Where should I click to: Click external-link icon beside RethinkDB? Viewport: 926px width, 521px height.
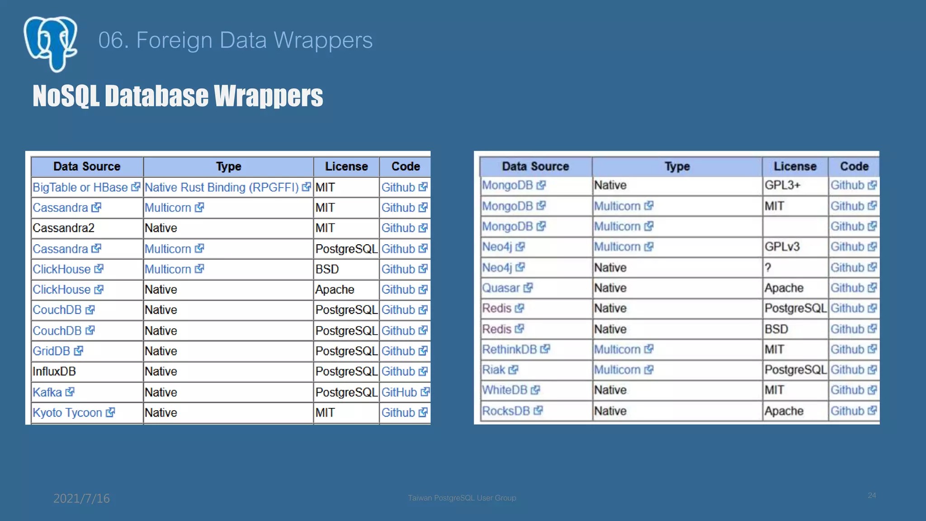pyautogui.click(x=545, y=349)
